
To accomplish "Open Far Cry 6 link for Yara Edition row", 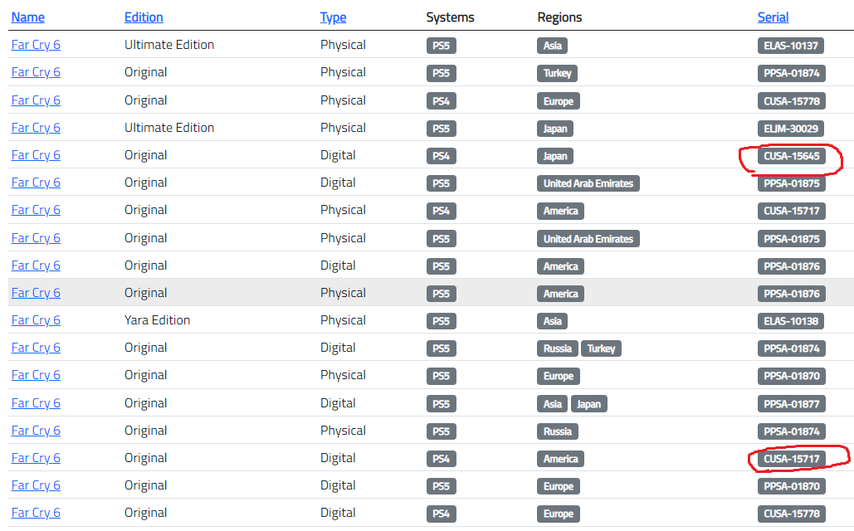I will point(36,320).
